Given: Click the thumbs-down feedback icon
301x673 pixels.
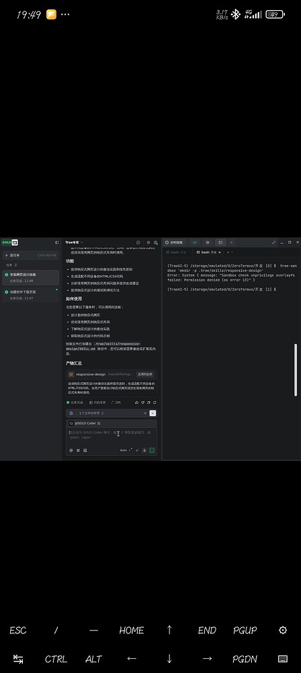Looking at the screenshot, I should pos(143,402).
